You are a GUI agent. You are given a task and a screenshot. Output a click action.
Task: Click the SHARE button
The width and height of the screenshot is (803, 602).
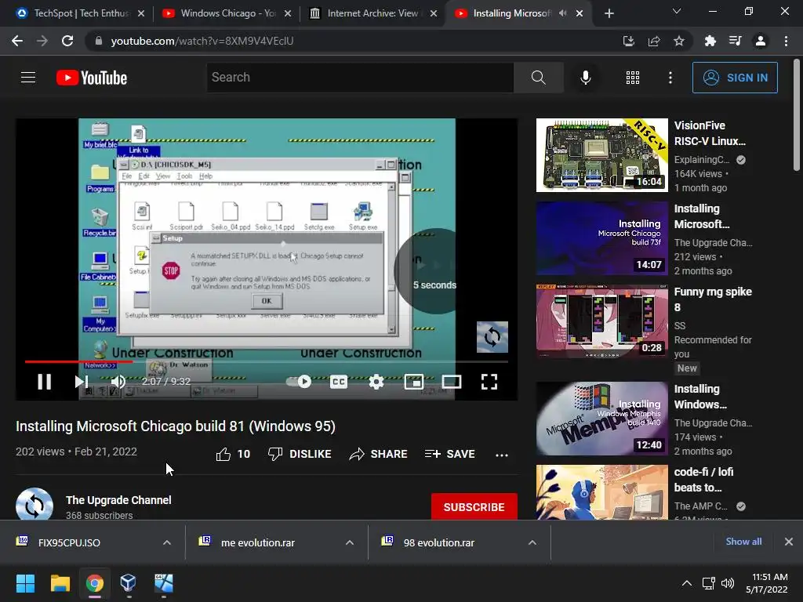tap(378, 454)
